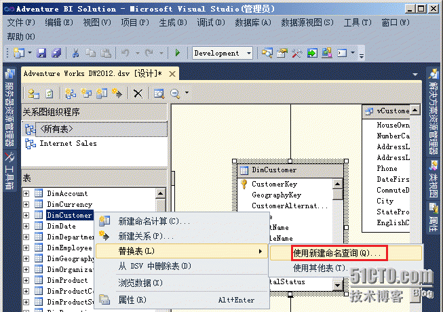The height and width of the screenshot is (312, 443).
Task: Click the Cut scissors icon
Action: coord(75,53)
